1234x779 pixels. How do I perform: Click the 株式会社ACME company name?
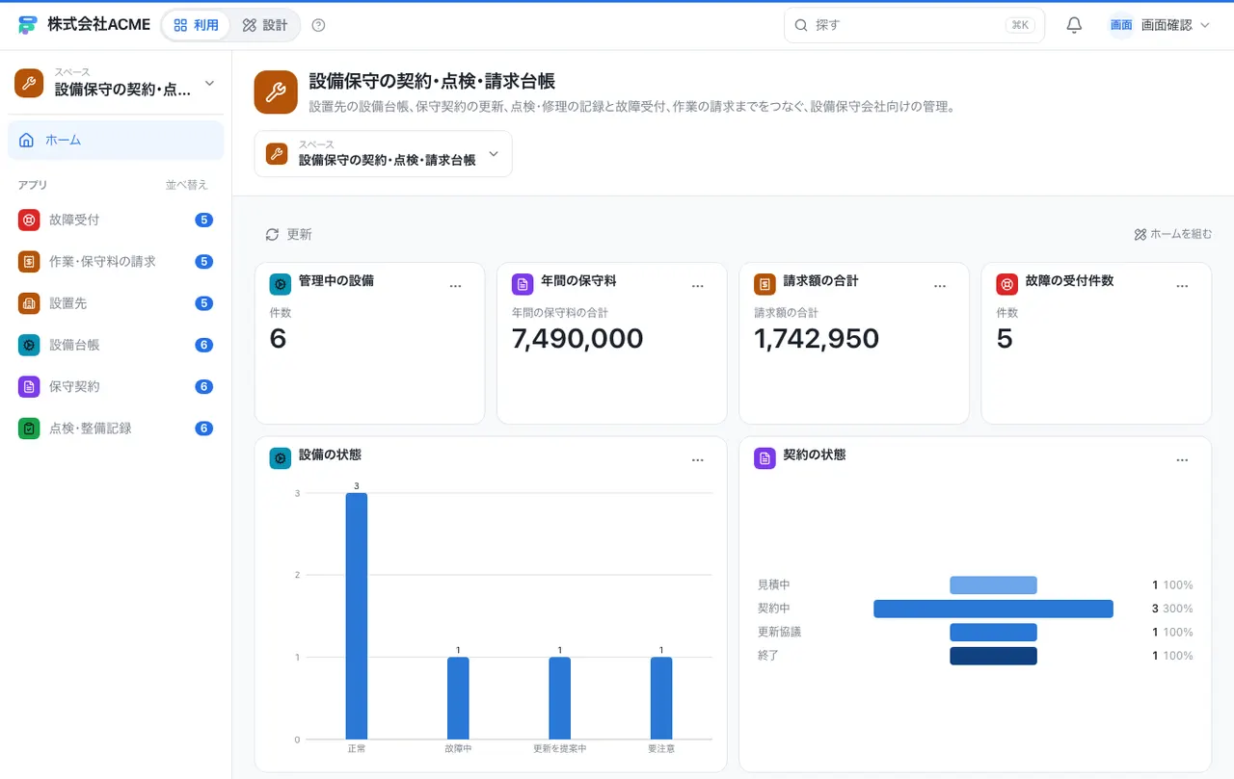tap(98, 25)
